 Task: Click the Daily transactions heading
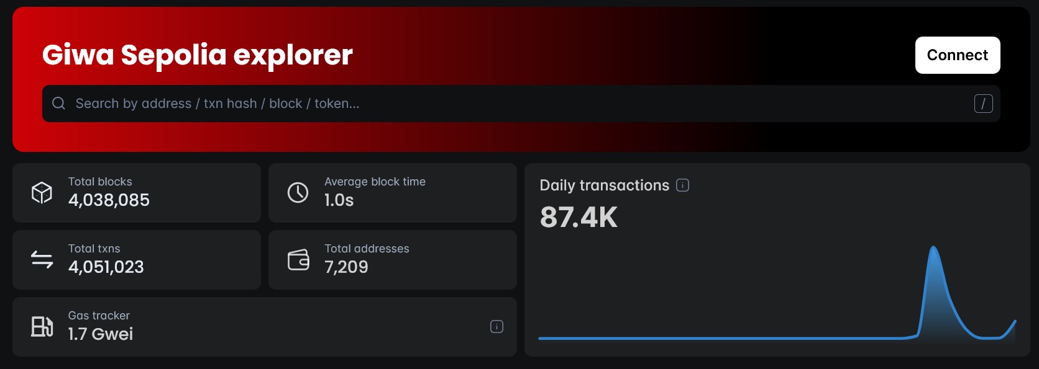pyautogui.click(x=604, y=185)
